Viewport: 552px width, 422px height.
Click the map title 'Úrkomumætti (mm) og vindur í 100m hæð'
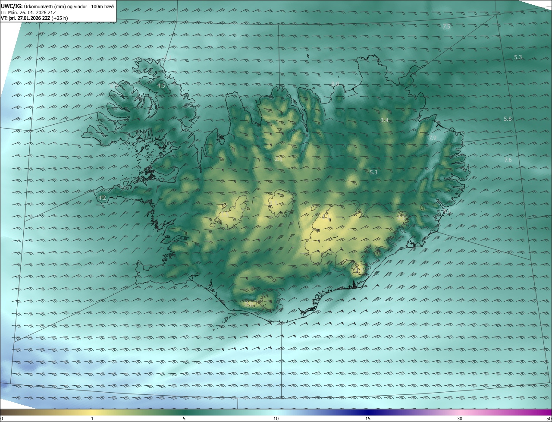pyautogui.click(x=69, y=6)
